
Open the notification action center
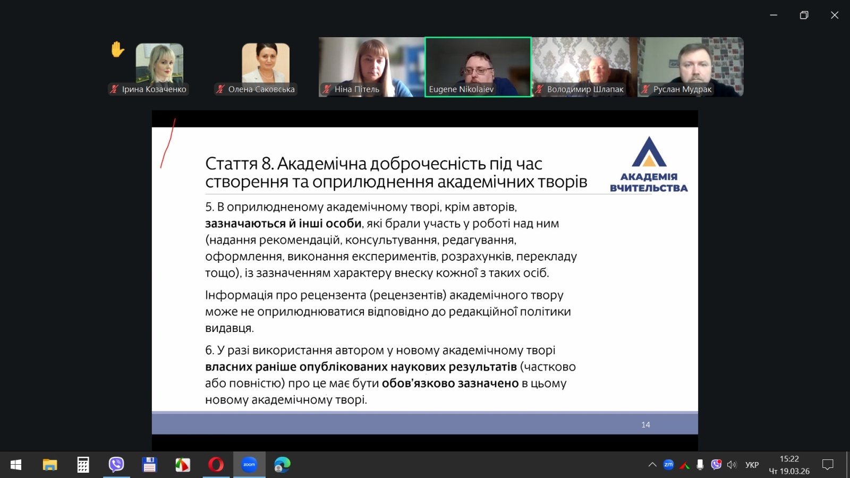tap(827, 465)
